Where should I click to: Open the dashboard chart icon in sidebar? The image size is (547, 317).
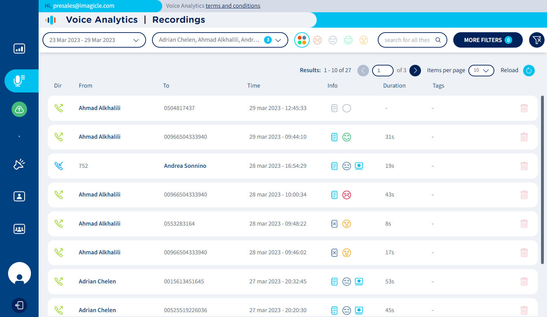19,48
